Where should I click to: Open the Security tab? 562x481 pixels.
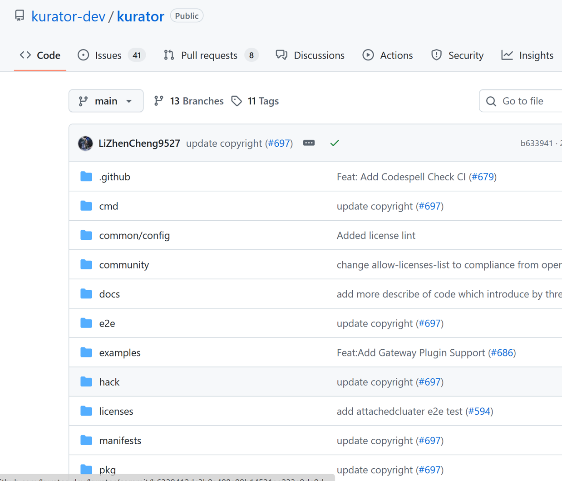[x=457, y=55]
